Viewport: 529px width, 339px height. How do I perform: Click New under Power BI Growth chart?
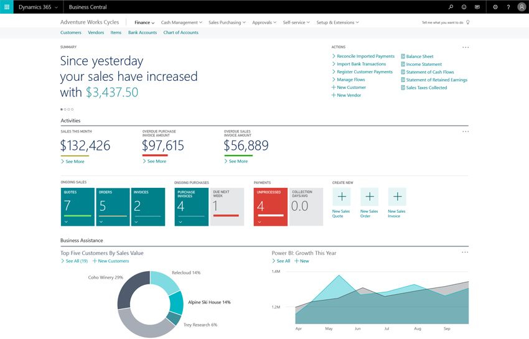pos(302,261)
